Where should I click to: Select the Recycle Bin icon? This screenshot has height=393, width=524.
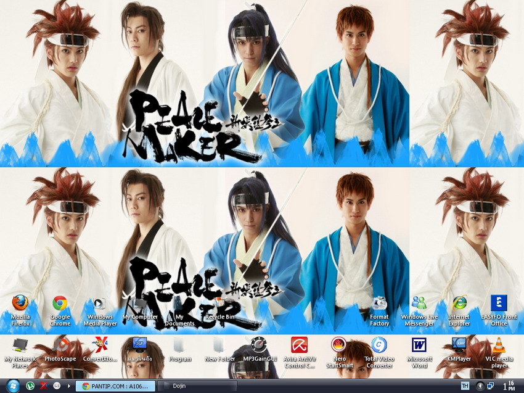pos(219,308)
